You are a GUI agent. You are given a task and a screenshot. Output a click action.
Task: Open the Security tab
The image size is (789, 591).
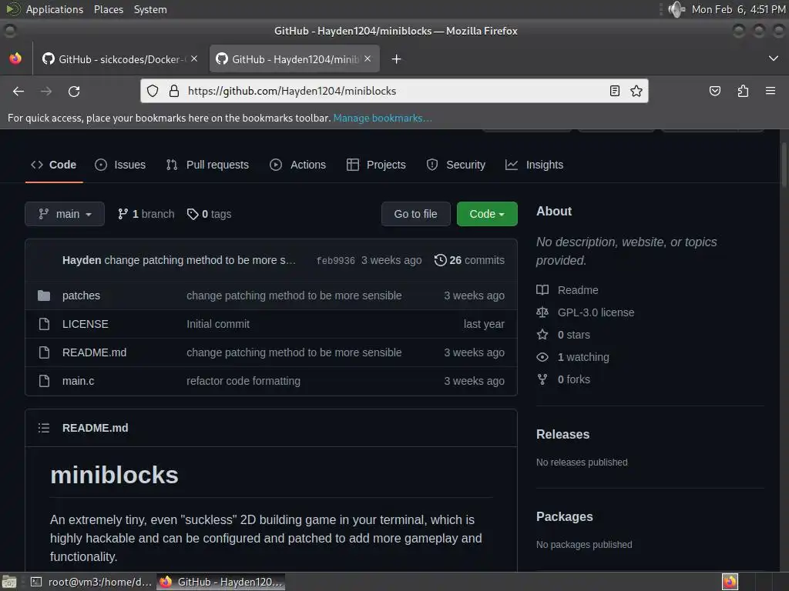point(456,165)
